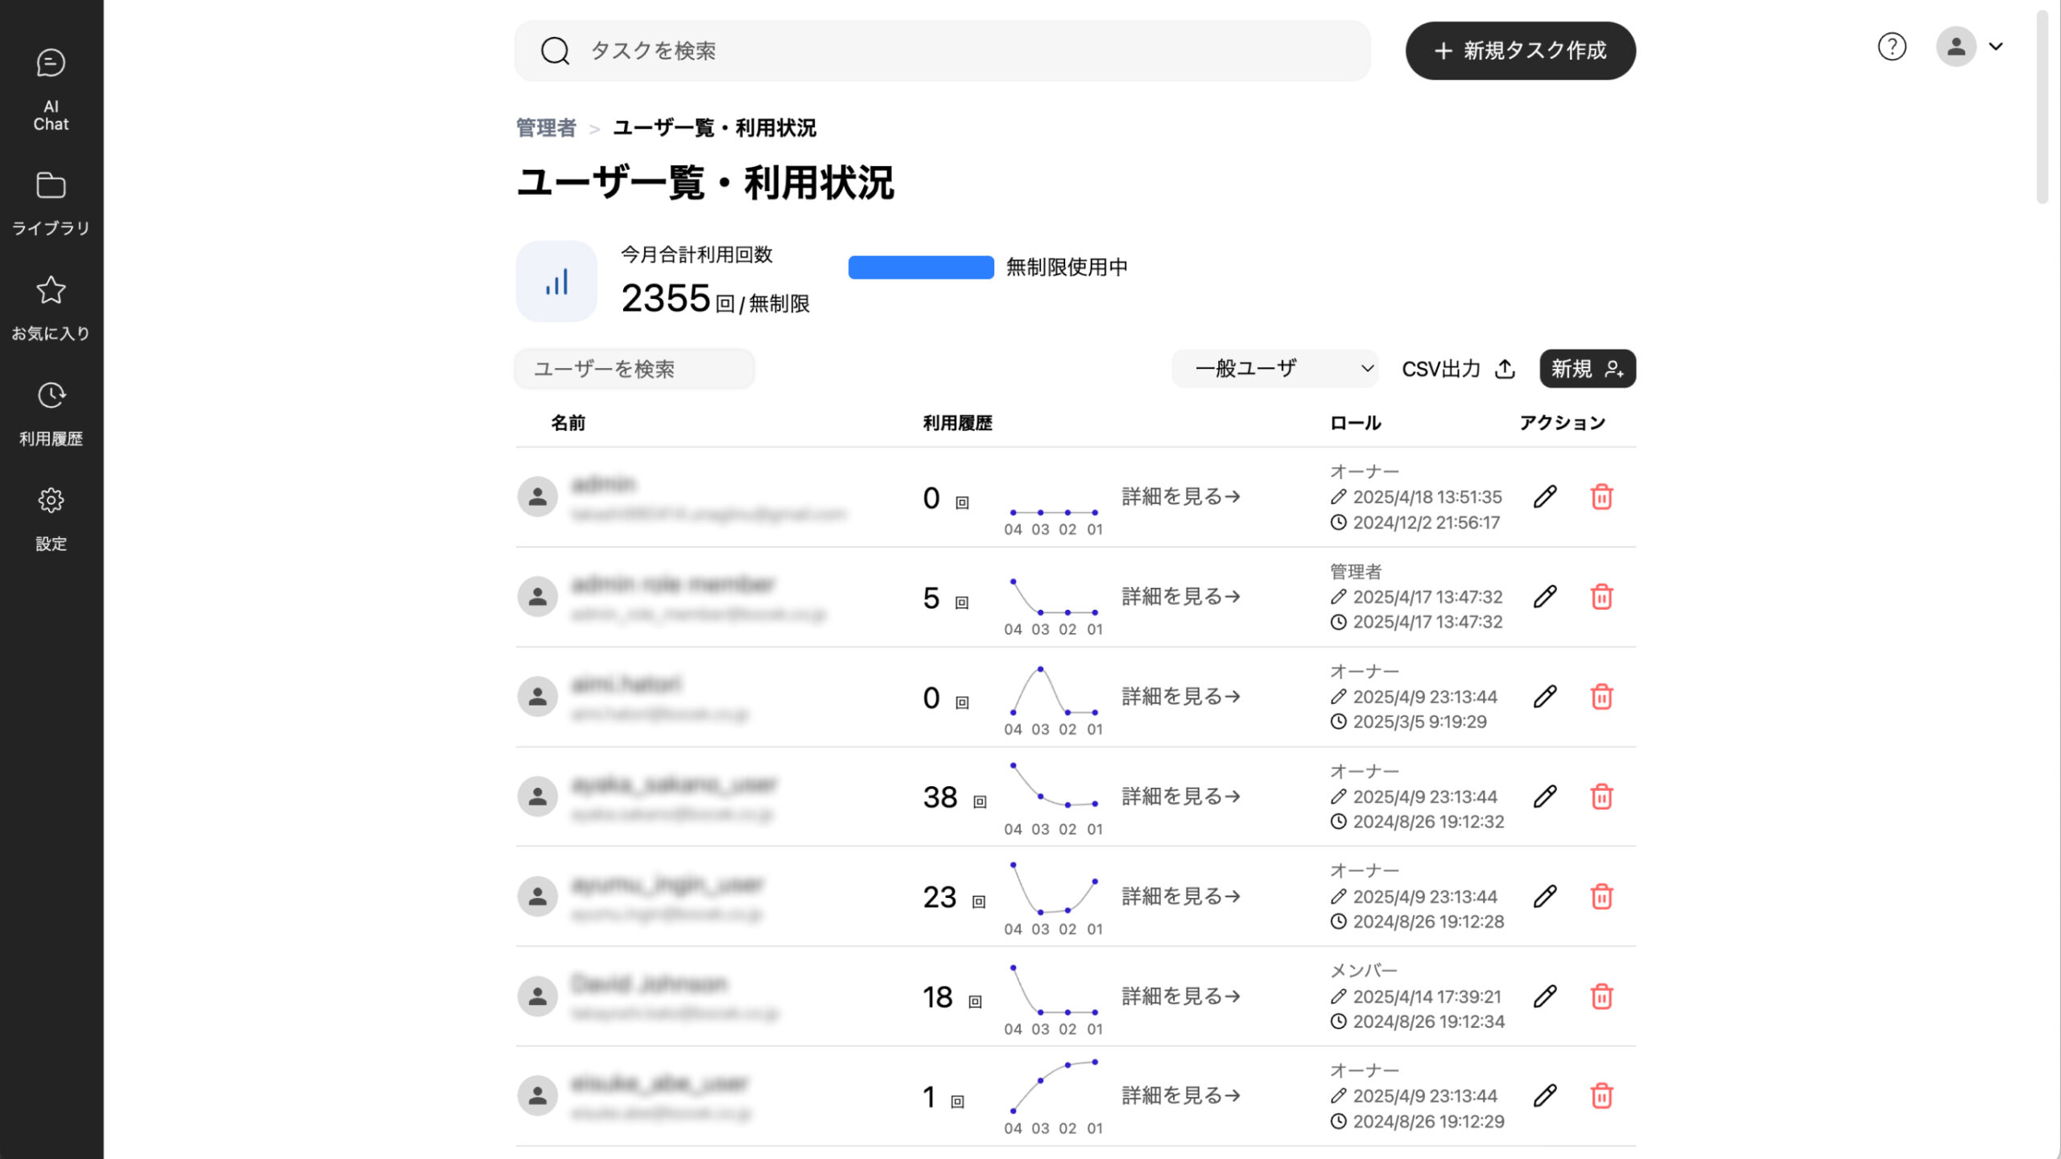Delete the user created 2024/8/26 19:12:29
The width and height of the screenshot is (2061, 1159).
(1601, 1095)
